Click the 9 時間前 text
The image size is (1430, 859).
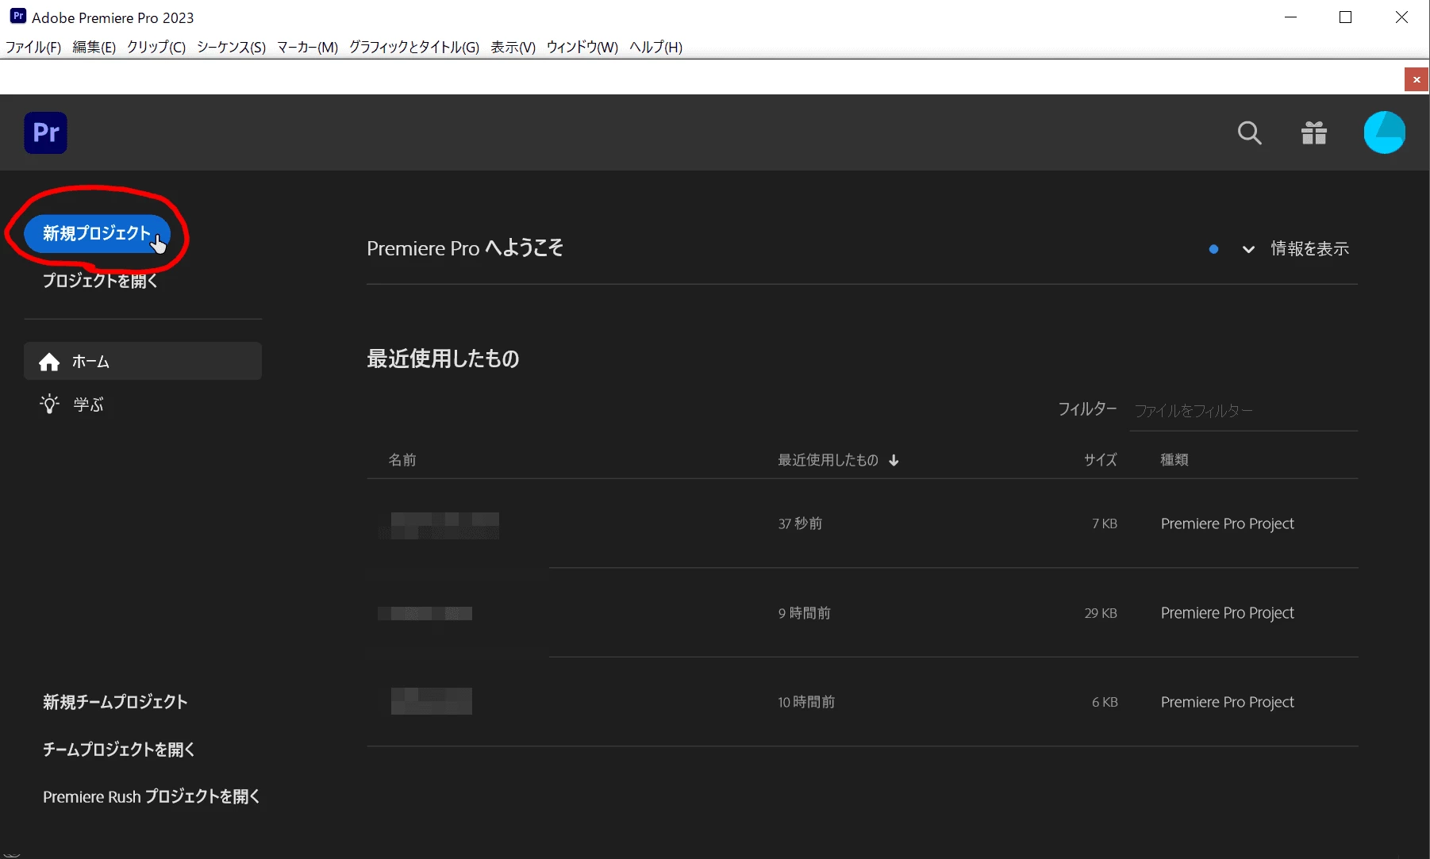804,613
